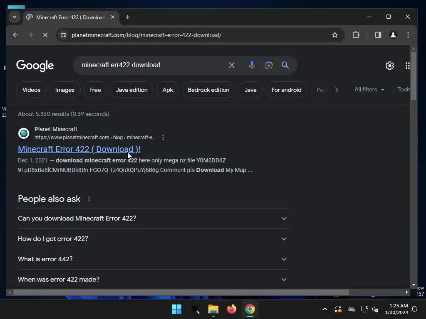Go back to the previous page
426x319 pixels.
coord(15,35)
